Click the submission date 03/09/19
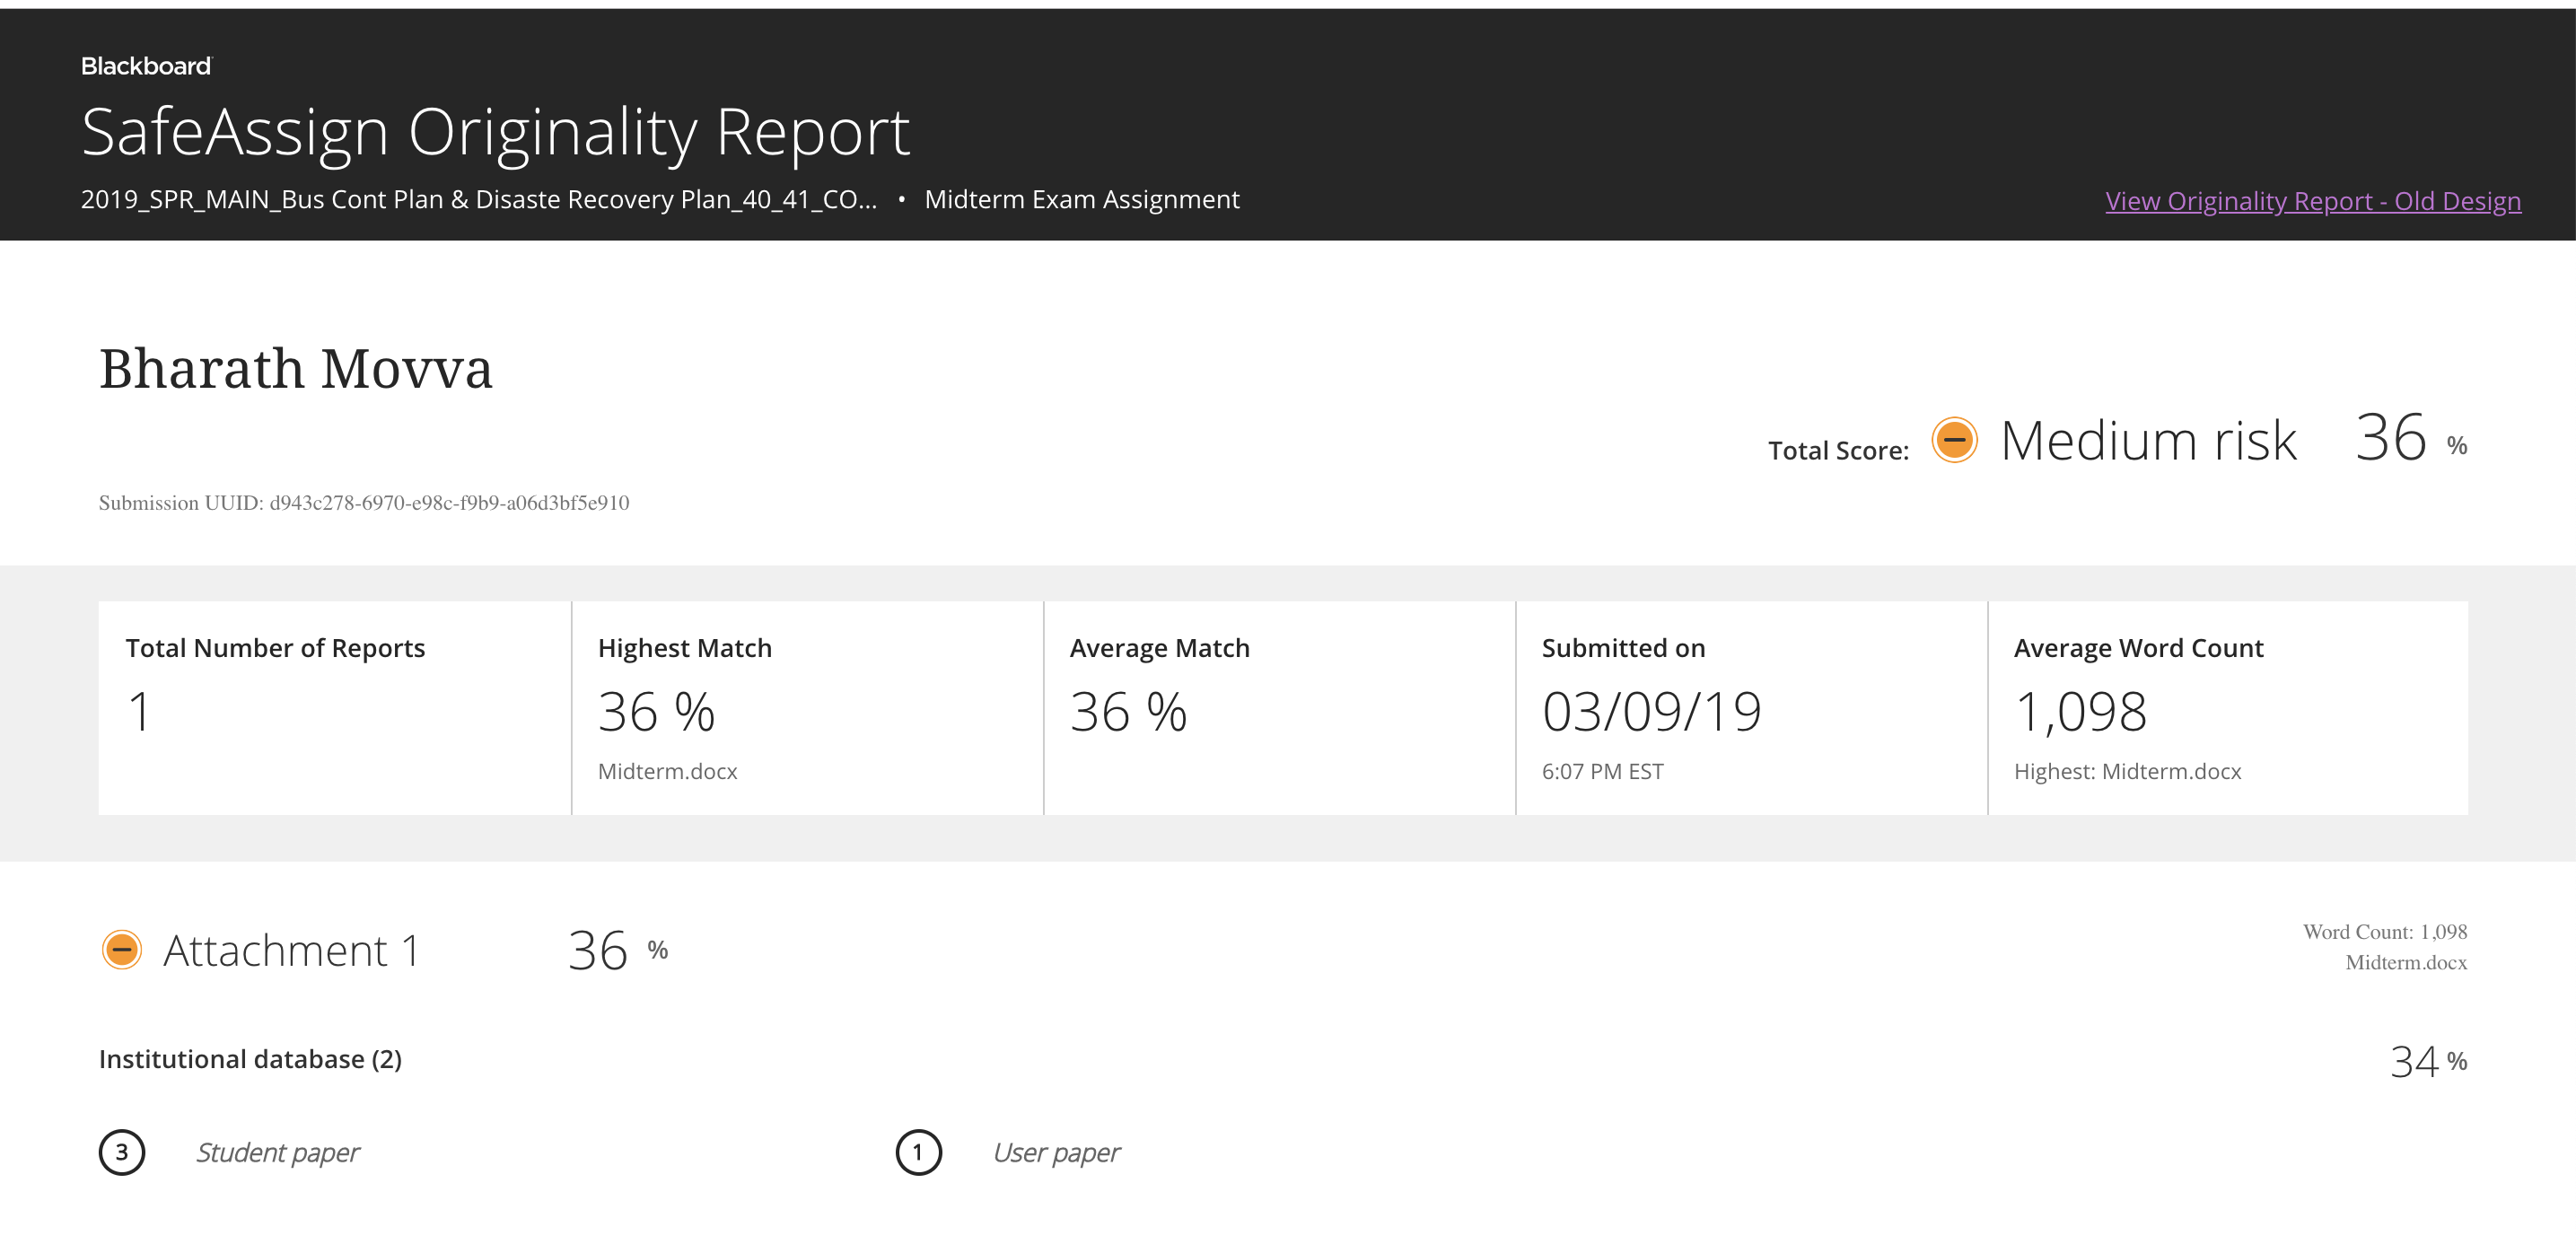 tap(1652, 712)
